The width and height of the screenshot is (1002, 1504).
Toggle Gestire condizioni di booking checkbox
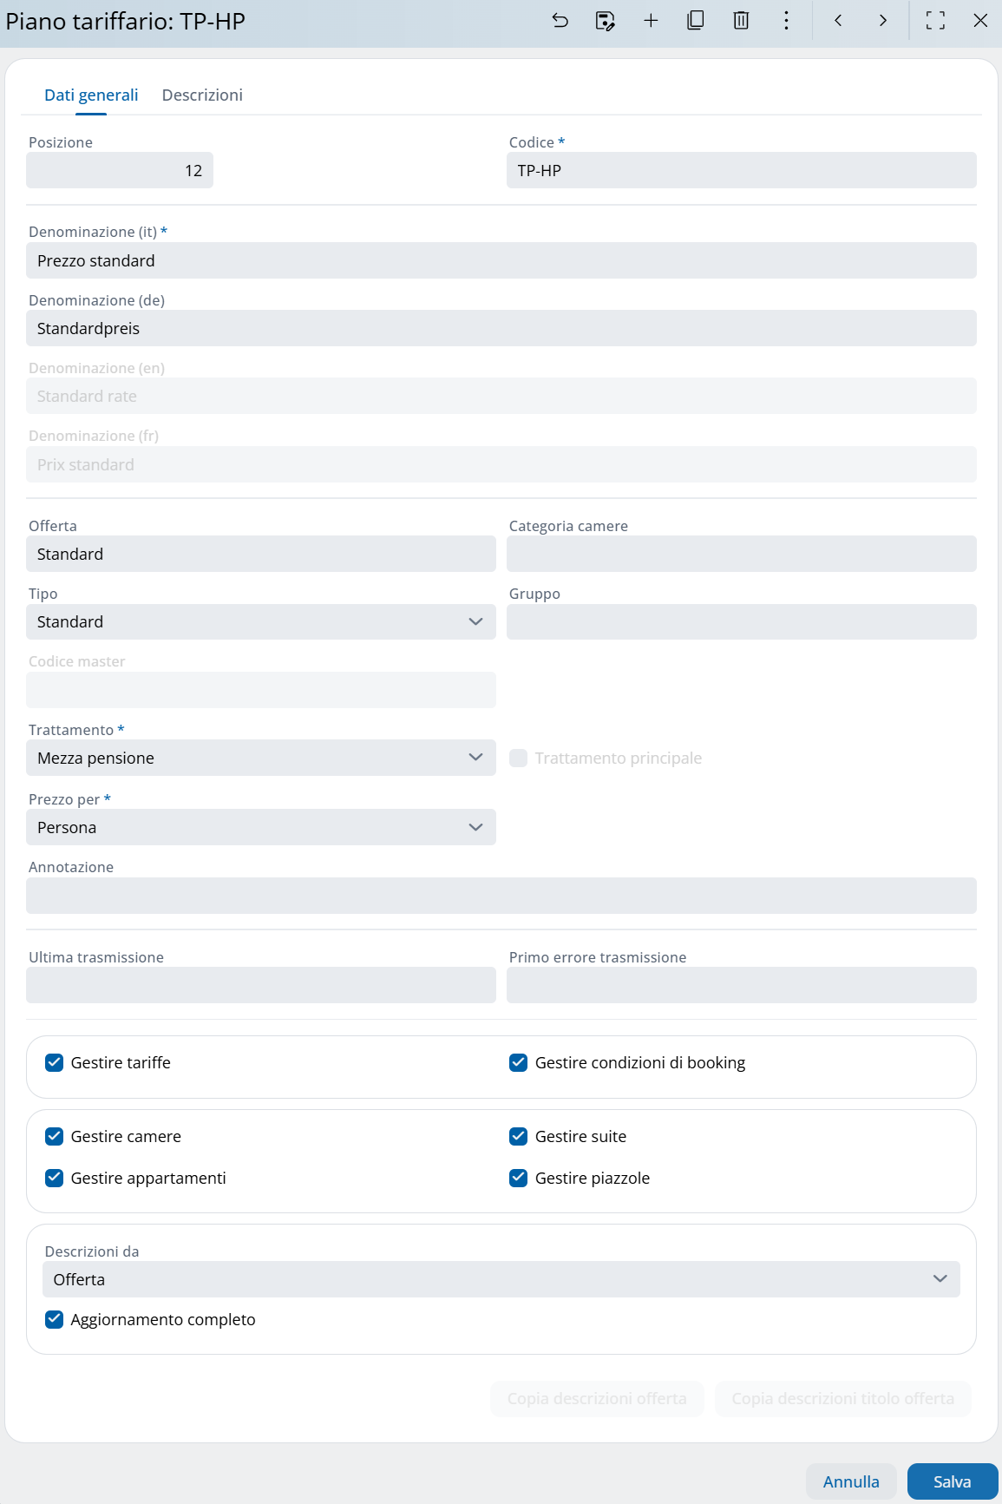519,1062
